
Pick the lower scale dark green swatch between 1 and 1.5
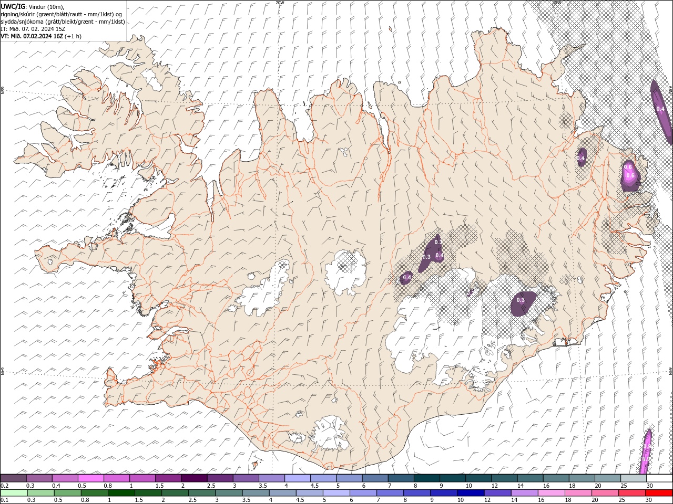pos(121,493)
